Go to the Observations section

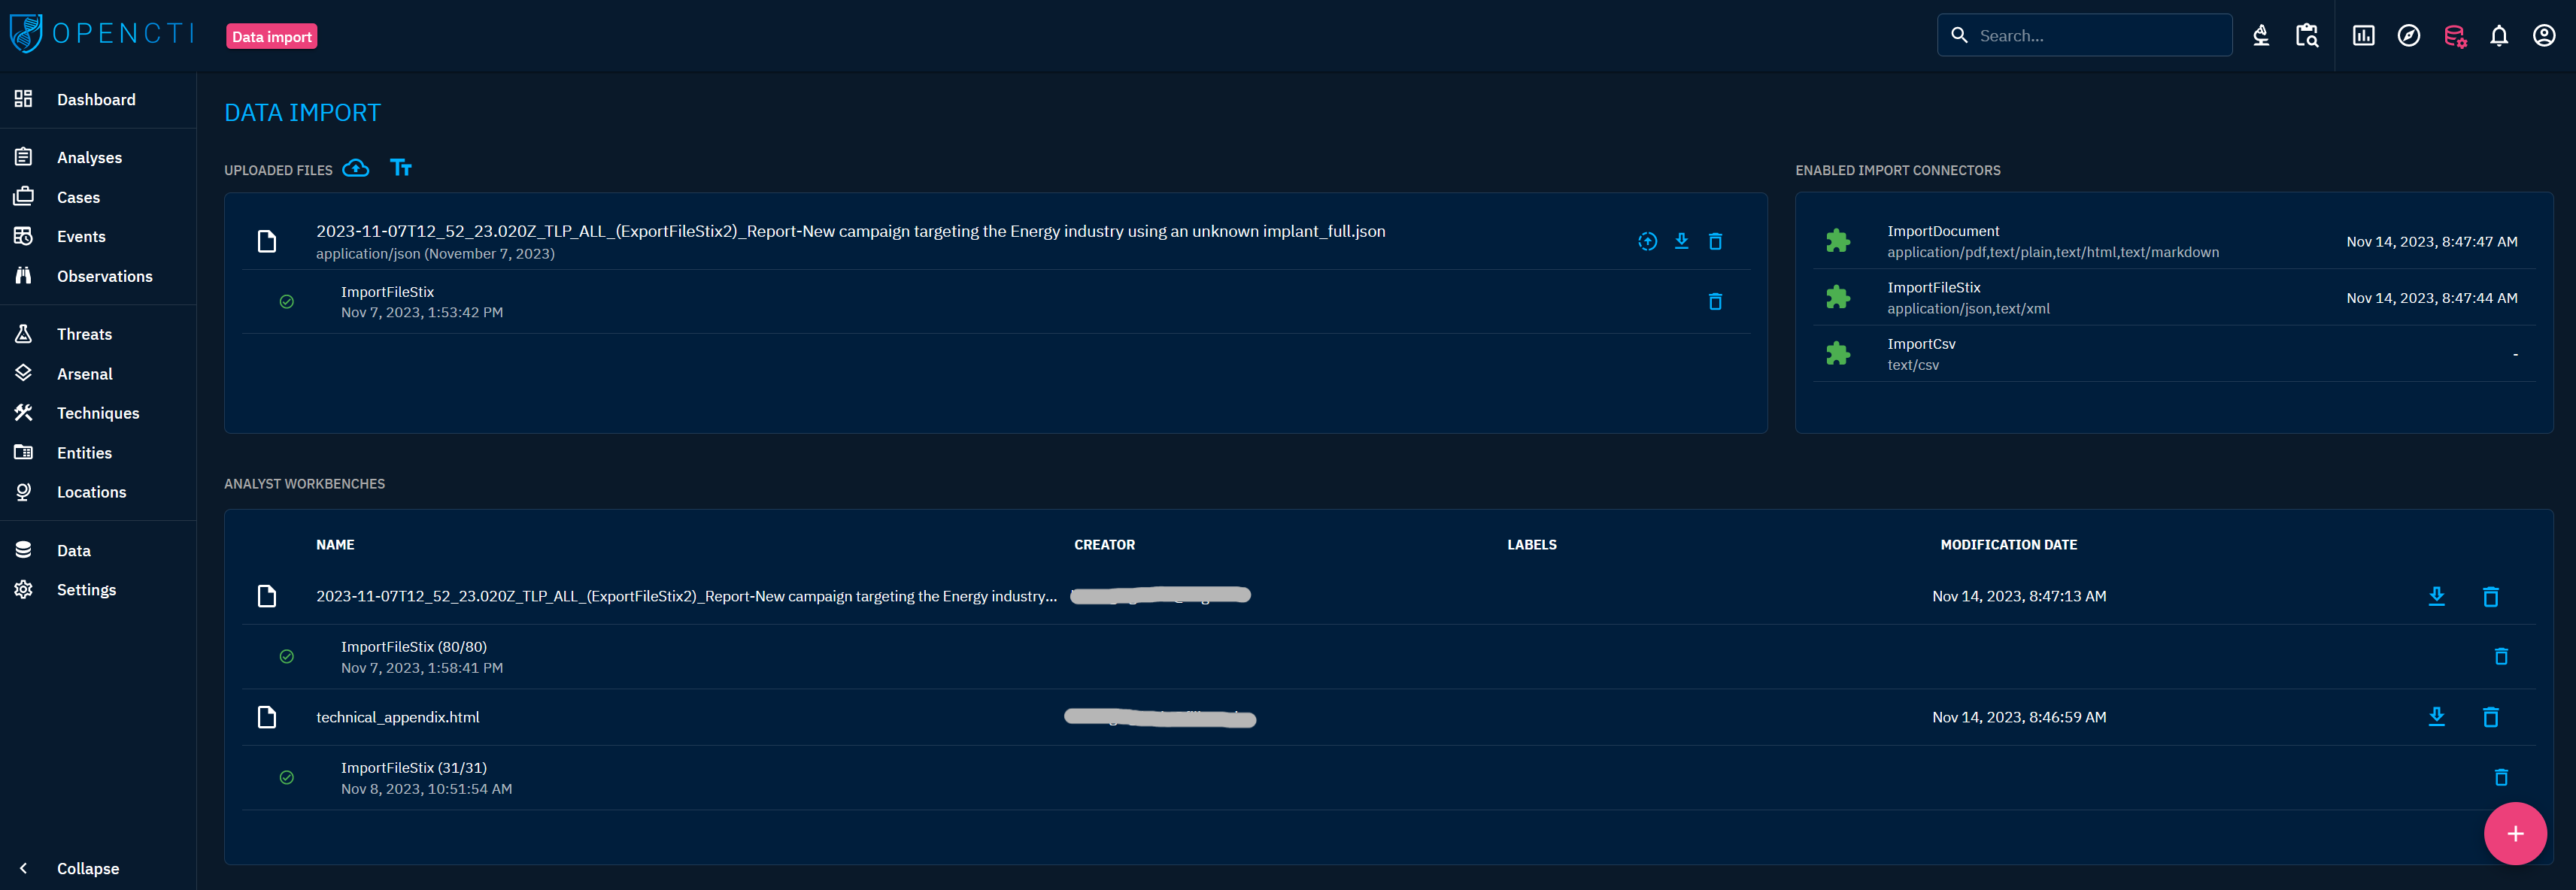(104, 277)
